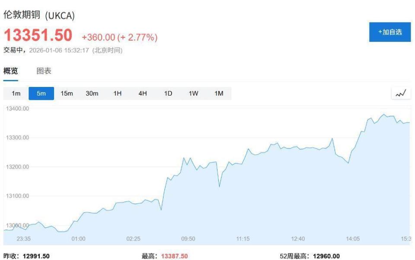Toggle the active 5m timeframe
Screen dimensions: 415x260
point(41,93)
